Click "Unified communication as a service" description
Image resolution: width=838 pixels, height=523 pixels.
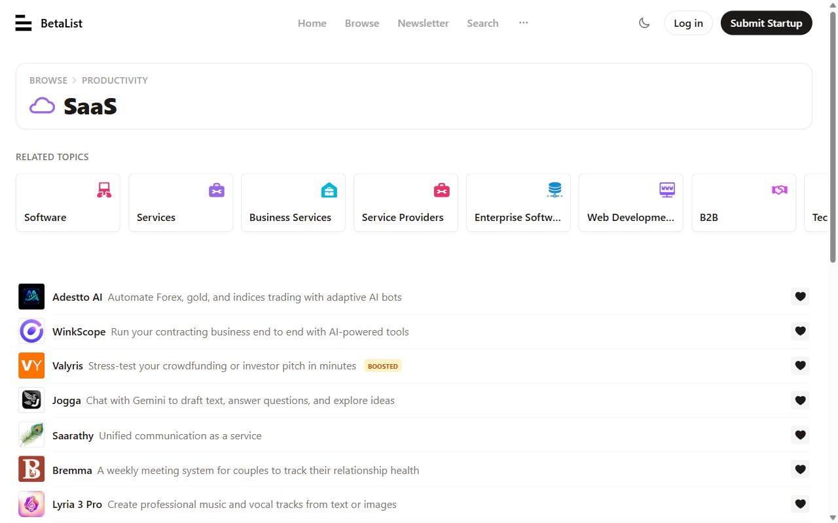[180, 435]
